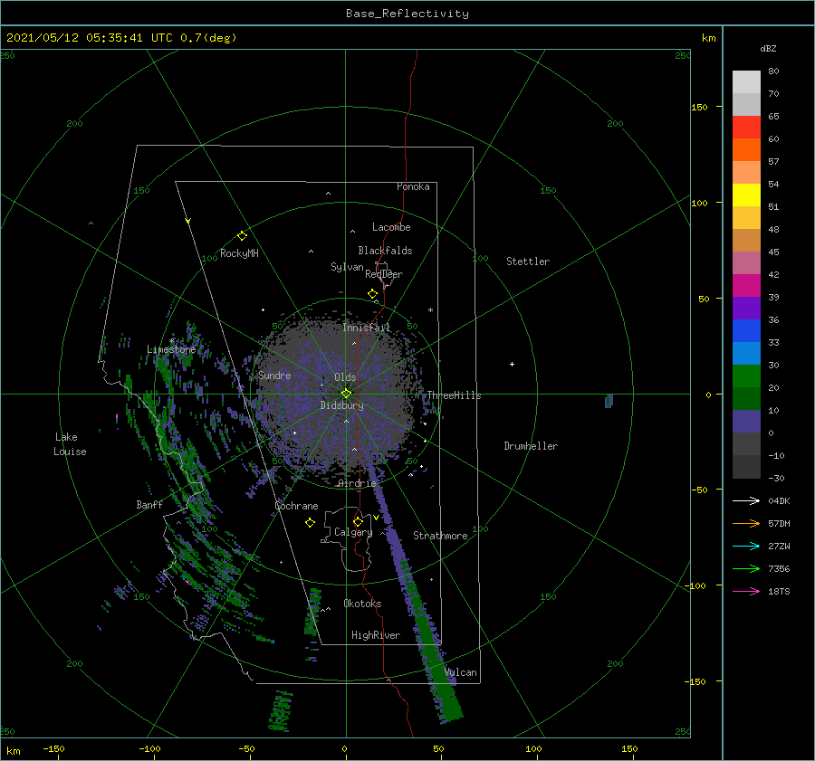Image resolution: width=815 pixels, height=761 pixels.
Task: Select the slate purple 0-10 dBZ swatch
Action: 746,422
